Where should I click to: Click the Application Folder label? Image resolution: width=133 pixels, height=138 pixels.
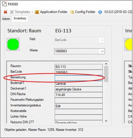tap(54, 12)
